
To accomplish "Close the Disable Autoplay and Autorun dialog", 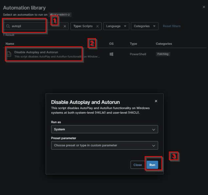I will click(x=156, y=101).
